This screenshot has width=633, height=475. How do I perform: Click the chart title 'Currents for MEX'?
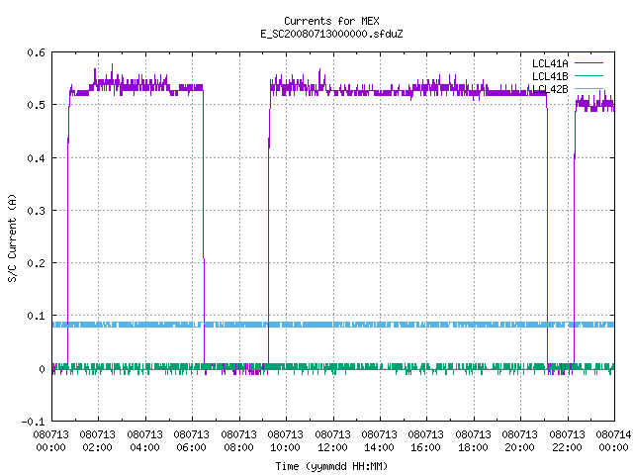click(x=331, y=21)
